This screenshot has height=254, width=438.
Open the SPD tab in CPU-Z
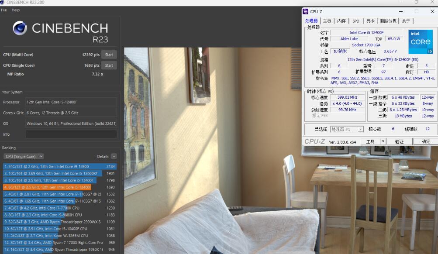(356, 21)
